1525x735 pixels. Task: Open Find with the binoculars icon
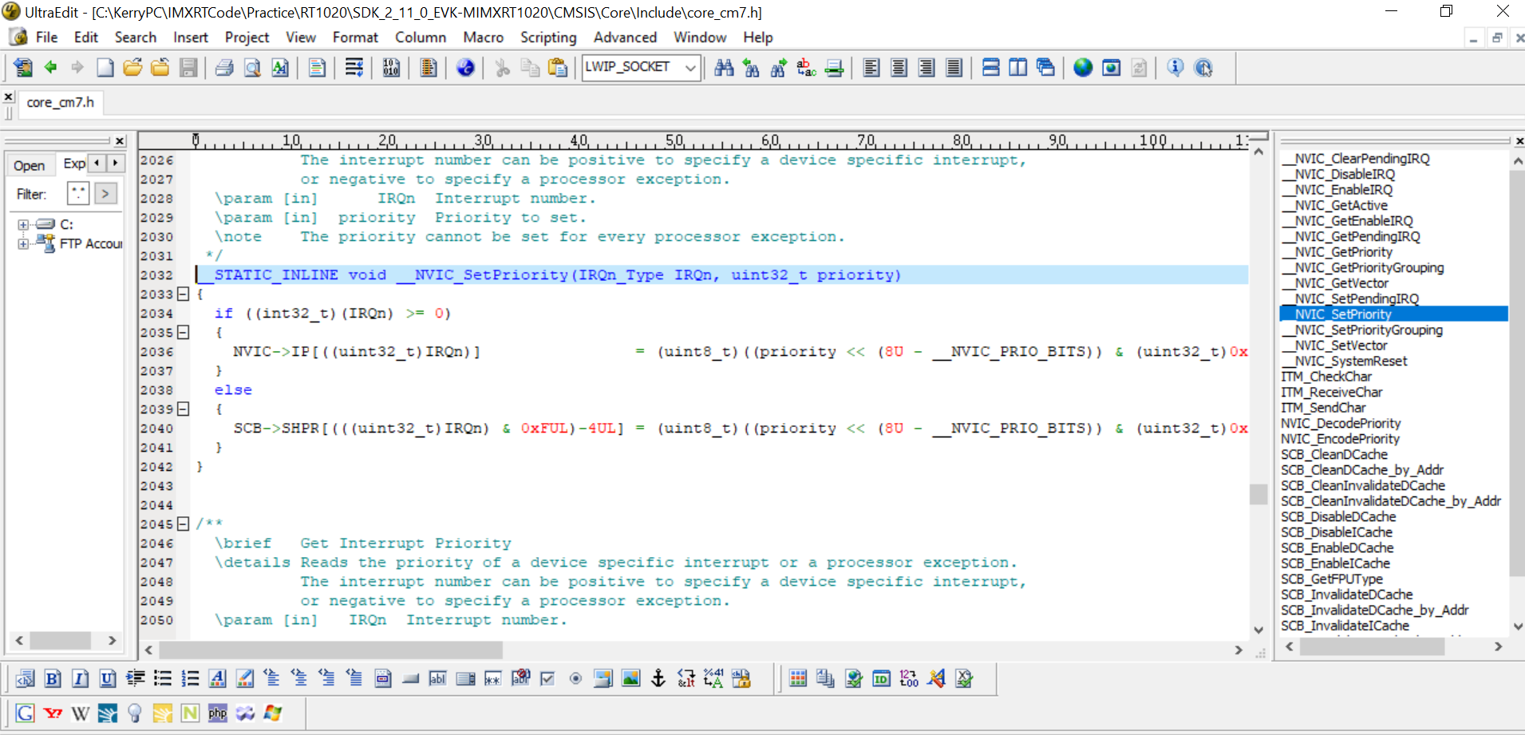[x=723, y=68]
